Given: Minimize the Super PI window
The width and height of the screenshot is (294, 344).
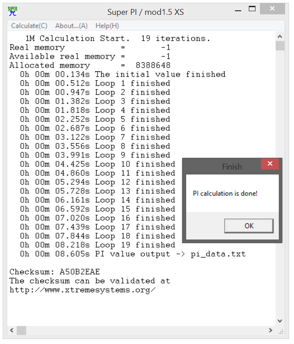Looking at the screenshot, I should click(238, 10).
